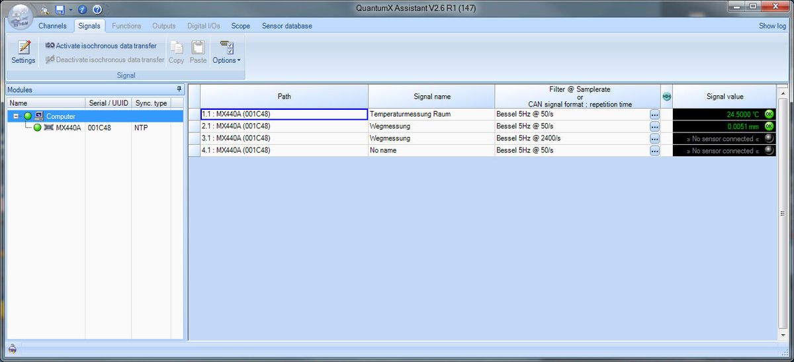Select the MX440A module in tree
The height and width of the screenshot is (362, 794).
pos(67,128)
